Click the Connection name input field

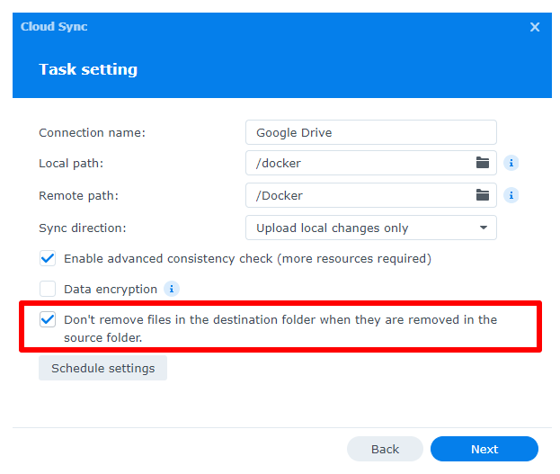pyautogui.click(x=370, y=132)
